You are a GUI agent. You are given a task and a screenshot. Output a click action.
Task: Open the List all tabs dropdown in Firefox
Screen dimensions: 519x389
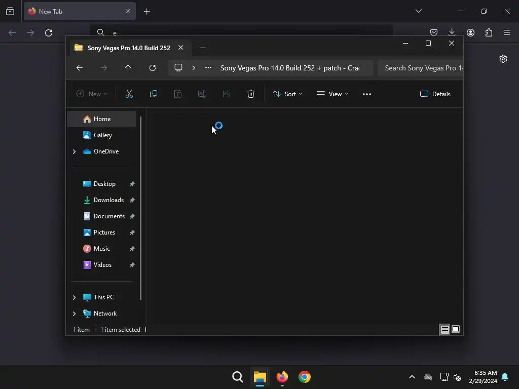click(418, 11)
